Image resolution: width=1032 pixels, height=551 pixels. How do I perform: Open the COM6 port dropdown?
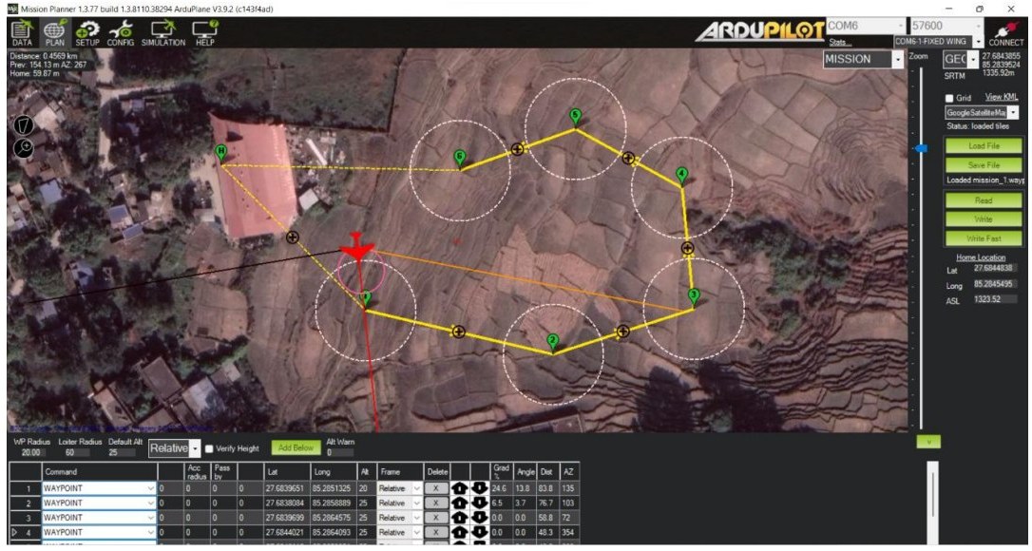coord(866,26)
